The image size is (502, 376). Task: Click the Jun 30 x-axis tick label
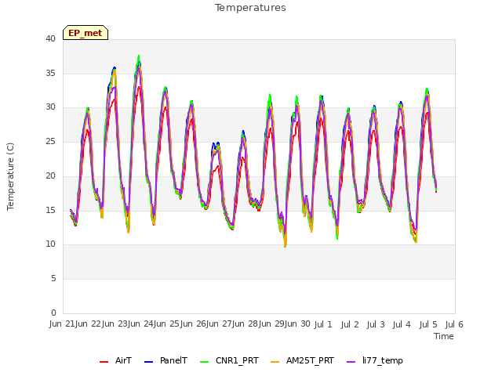[x=298, y=324]
